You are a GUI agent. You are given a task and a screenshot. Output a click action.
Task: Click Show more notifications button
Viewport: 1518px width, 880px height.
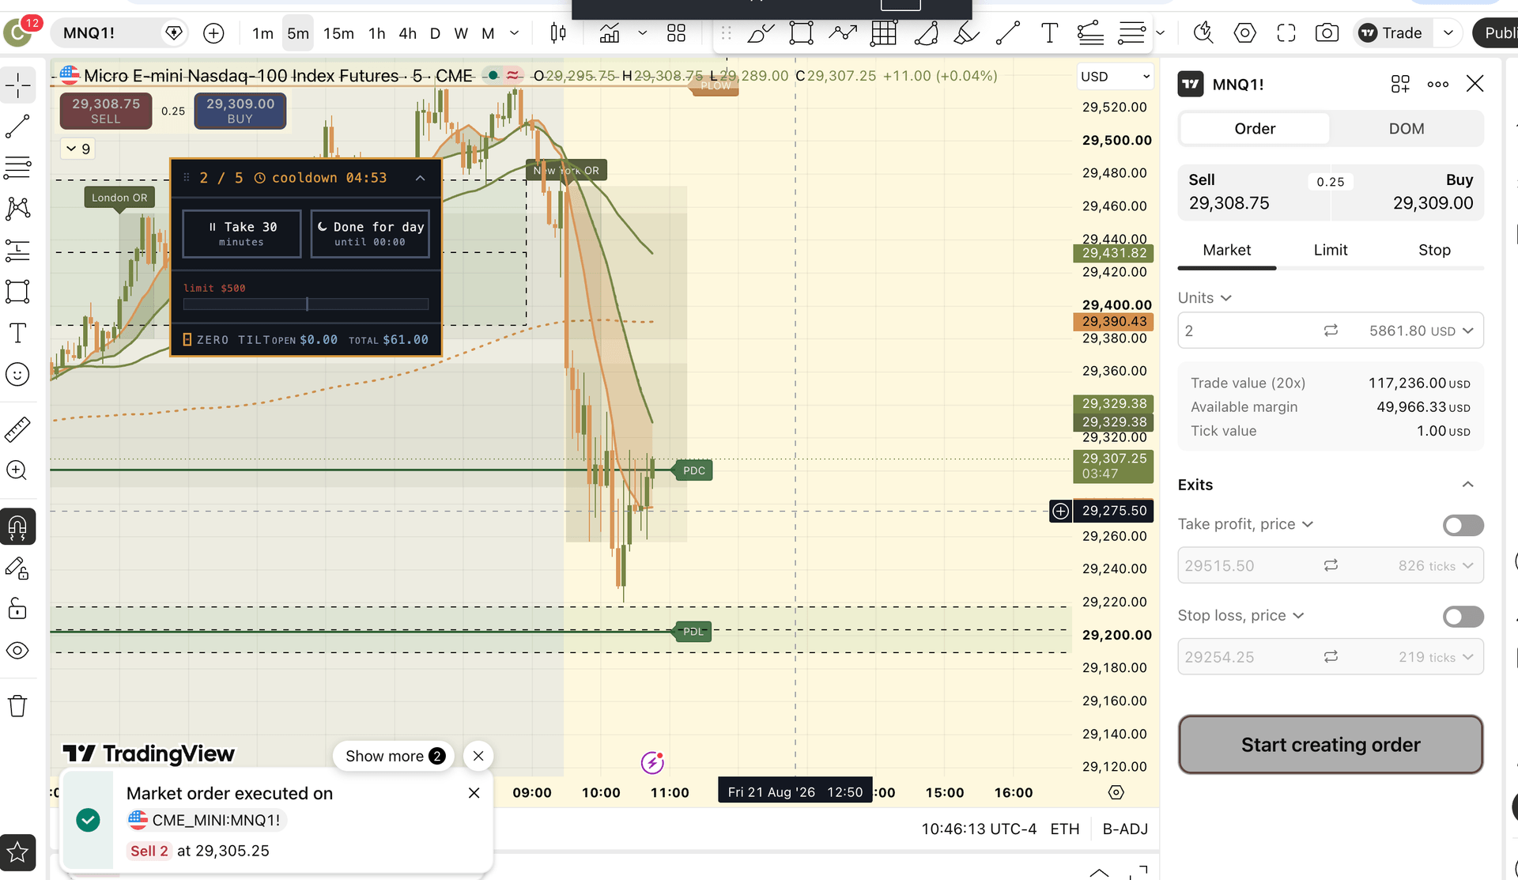click(395, 757)
